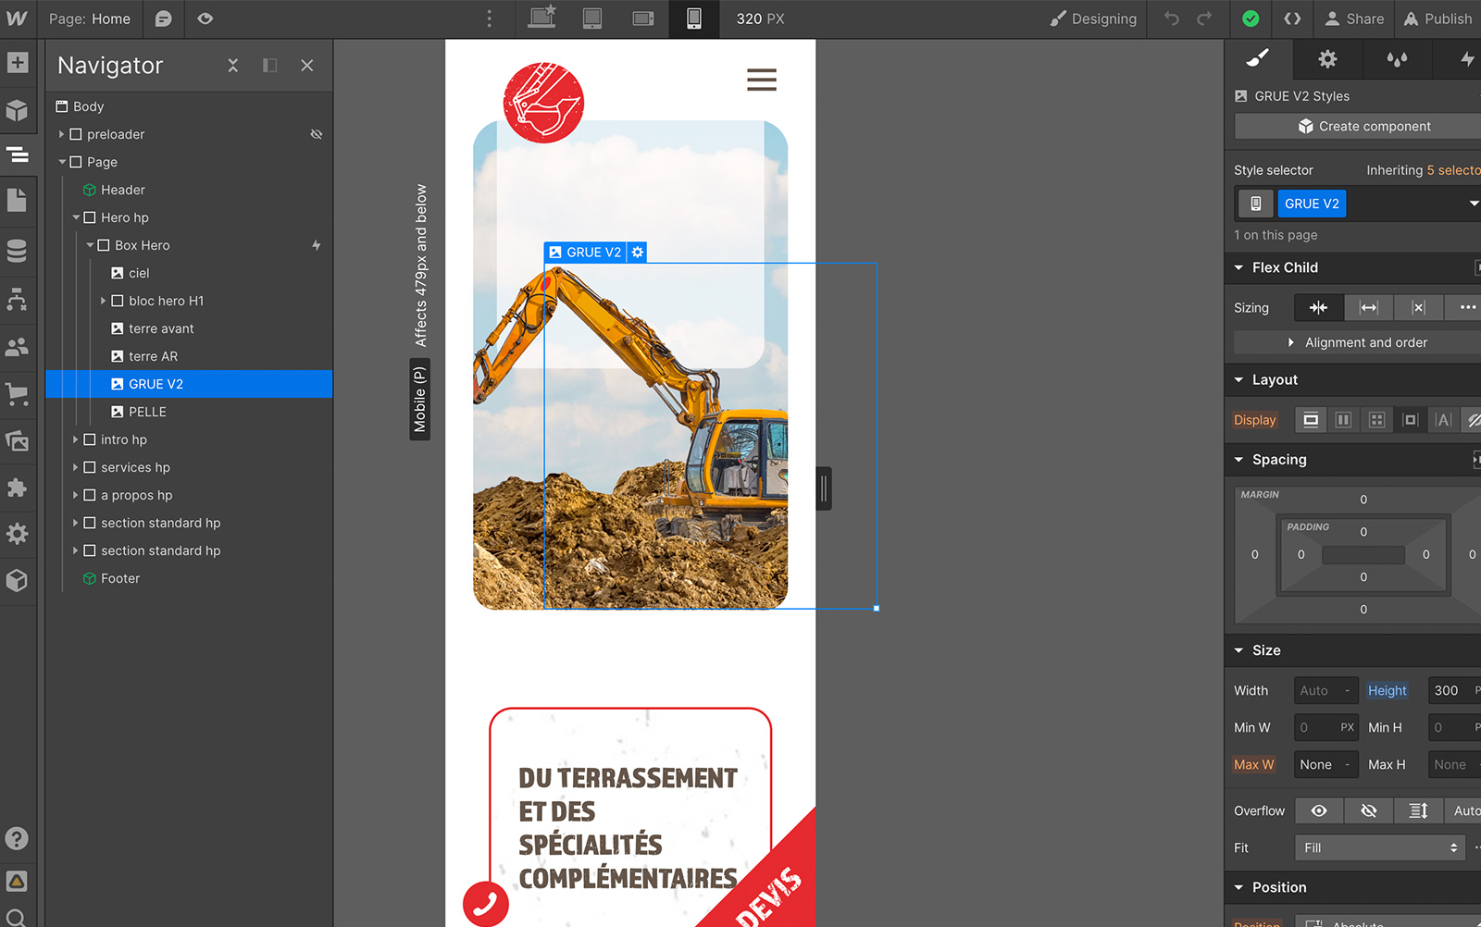
Task: Set Display to block
Action: (x=1311, y=420)
